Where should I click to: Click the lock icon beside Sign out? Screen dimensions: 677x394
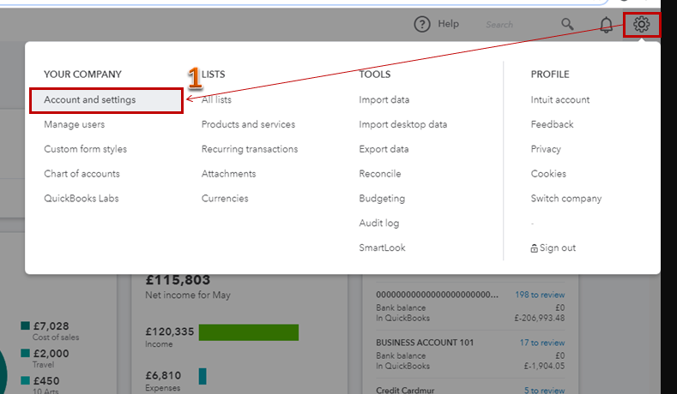click(x=534, y=248)
